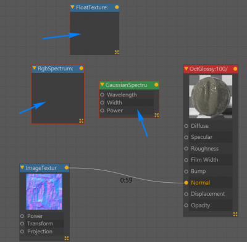
Task: Click the FloatTexture output pin
Action: [x=117, y=7]
